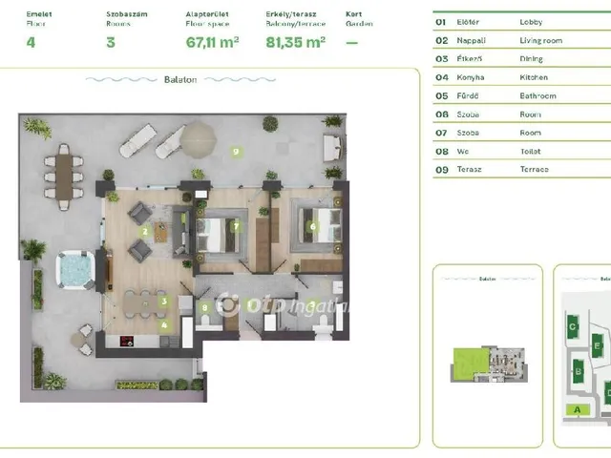Image resolution: width=611 pixels, height=458 pixels.
Task: Click building E on the site map
Action: click(x=597, y=345)
